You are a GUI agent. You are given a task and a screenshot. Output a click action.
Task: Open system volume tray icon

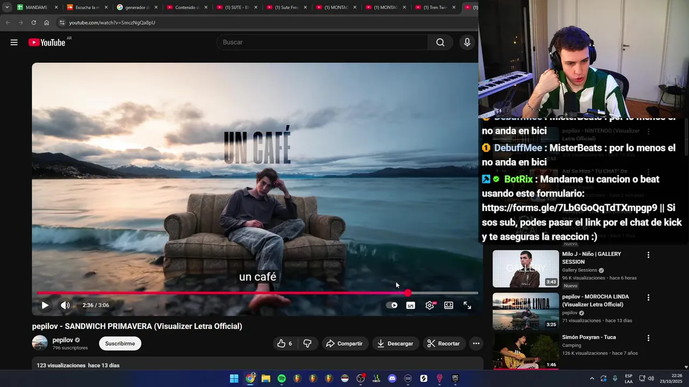click(651, 378)
